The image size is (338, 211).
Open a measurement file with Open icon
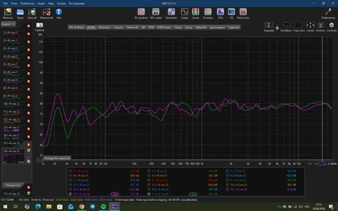pyautogui.click(x=20, y=14)
